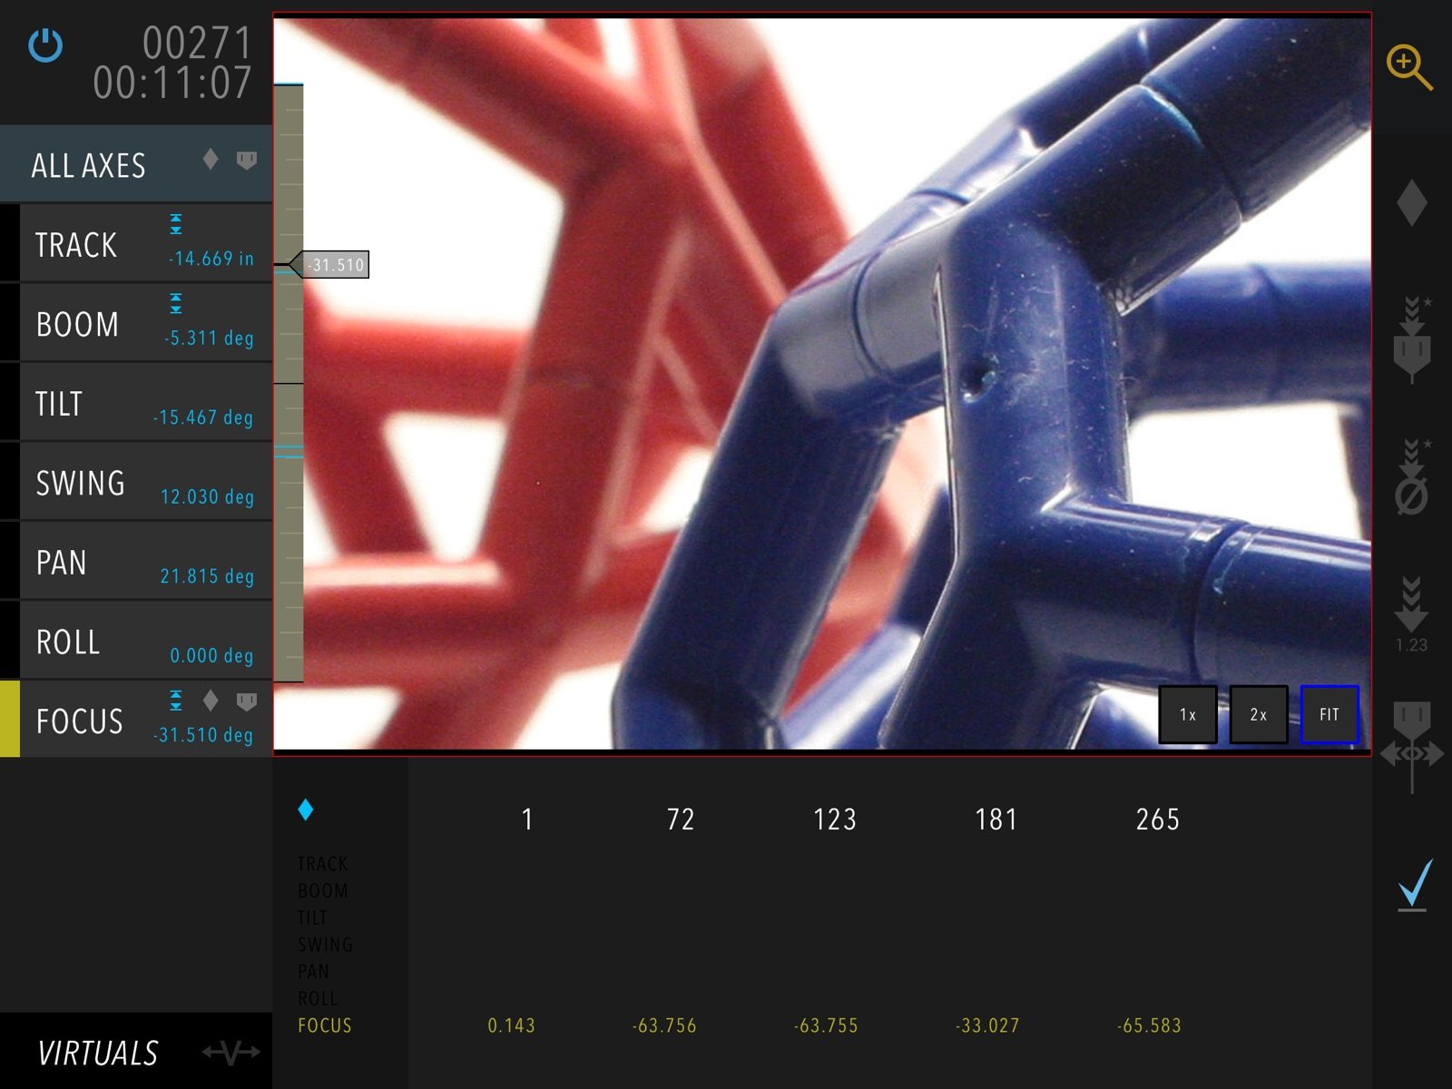Tap the blue diamond above the keyframe list
The width and height of the screenshot is (1452, 1089).
pyautogui.click(x=306, y=809)
